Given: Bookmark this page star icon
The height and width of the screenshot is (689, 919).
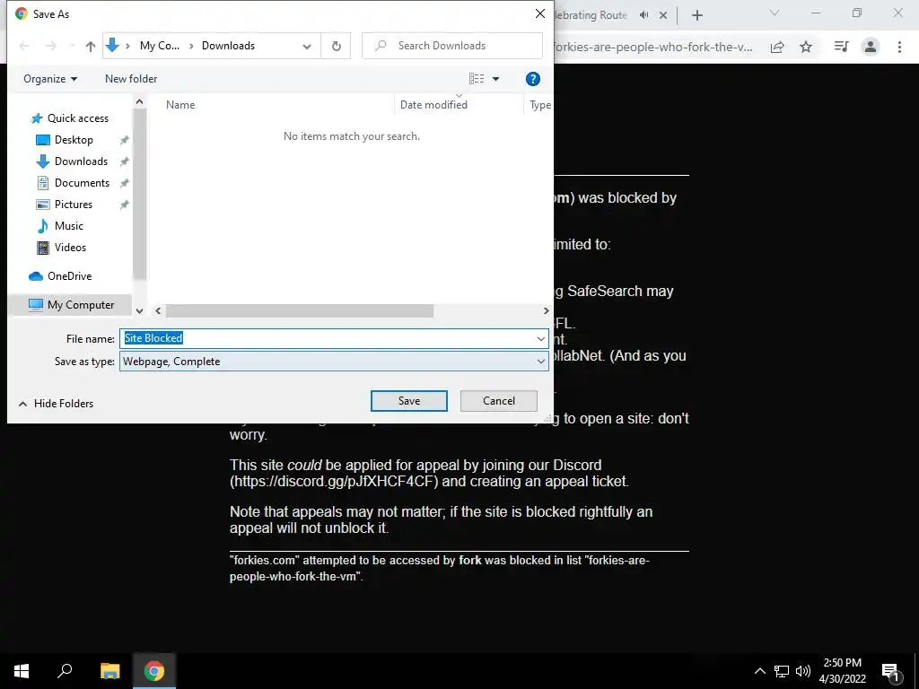Looking at the screenshot, I should (x=806, y=47).
